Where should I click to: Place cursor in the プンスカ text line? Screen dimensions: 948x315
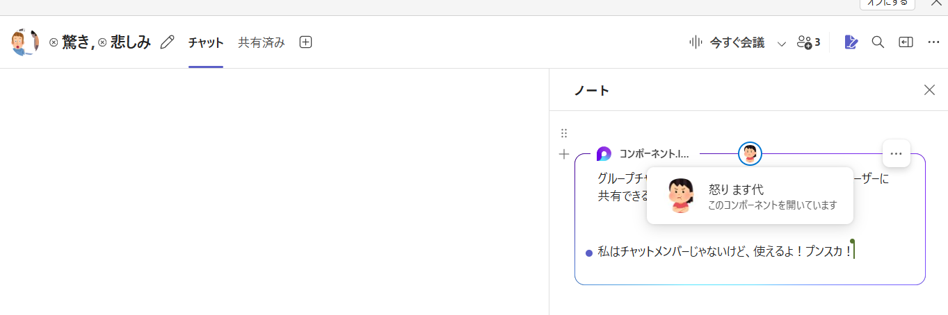(x=723, y=252)
